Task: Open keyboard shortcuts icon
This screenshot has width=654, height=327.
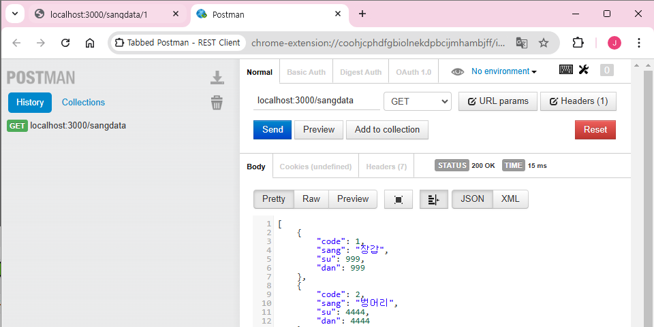Action: [x=566, y=70]
